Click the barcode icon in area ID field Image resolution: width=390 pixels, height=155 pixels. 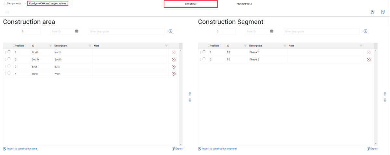pyautogui.click(x=77, y=31)
